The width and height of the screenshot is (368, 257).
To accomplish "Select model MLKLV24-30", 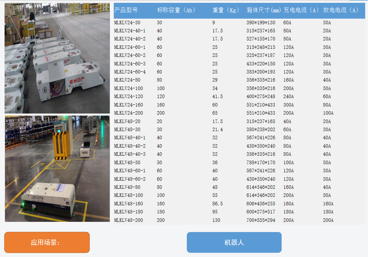I will [127, 23].
